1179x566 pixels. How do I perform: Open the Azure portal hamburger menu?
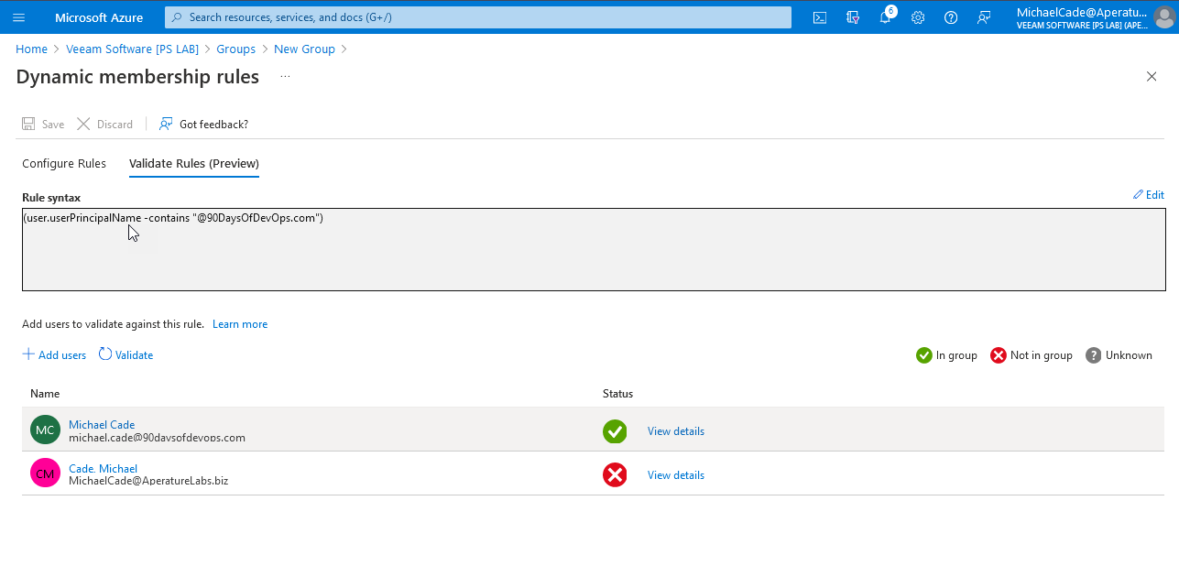coord(18,17)
